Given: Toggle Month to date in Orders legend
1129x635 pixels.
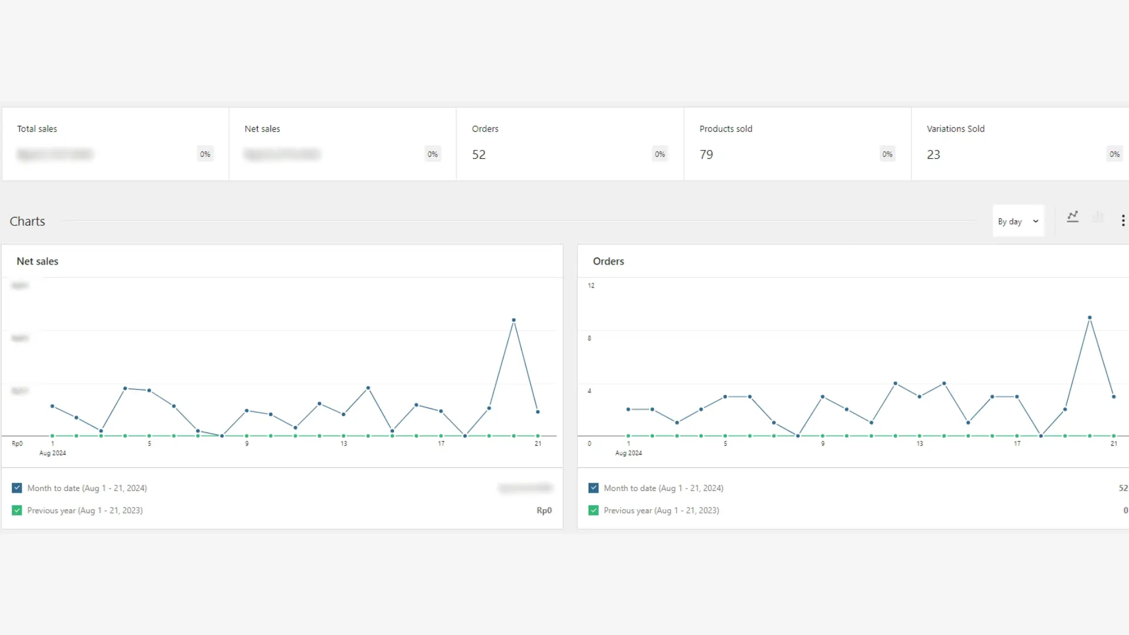Looking at the screenshot, I should (593, 487).
